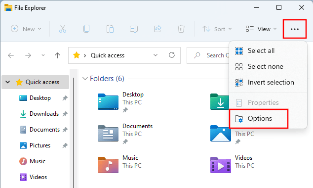Screen dimensions: 313x188
Task: Open Downloads in the sidebar
Action: pyautogui.click(x=44, y=114)
